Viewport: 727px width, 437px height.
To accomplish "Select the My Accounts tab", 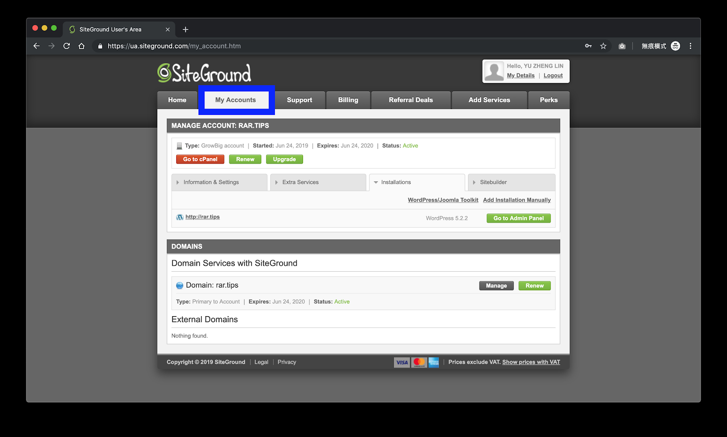I will tap(236, 100).
